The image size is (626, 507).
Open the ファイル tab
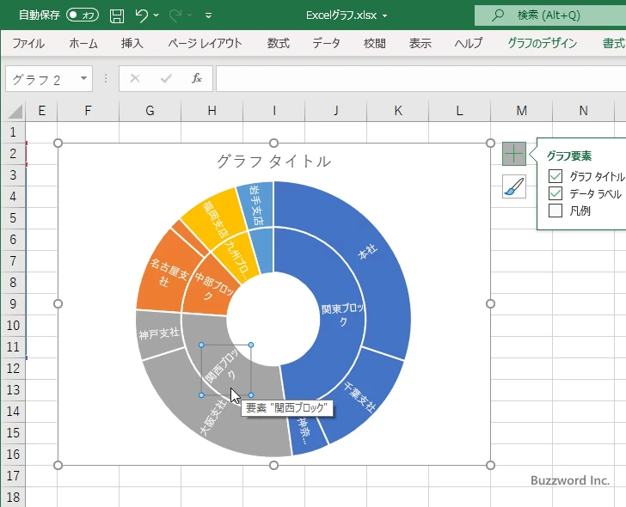[28, 43]
